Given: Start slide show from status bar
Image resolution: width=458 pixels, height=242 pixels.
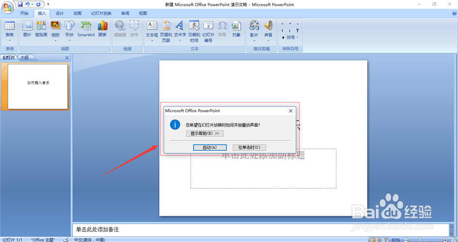Looking at the screenshot, I should pos(386,240).
